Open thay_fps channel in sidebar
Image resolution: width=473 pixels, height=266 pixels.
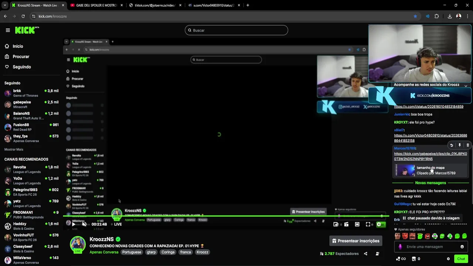point(31,139)
